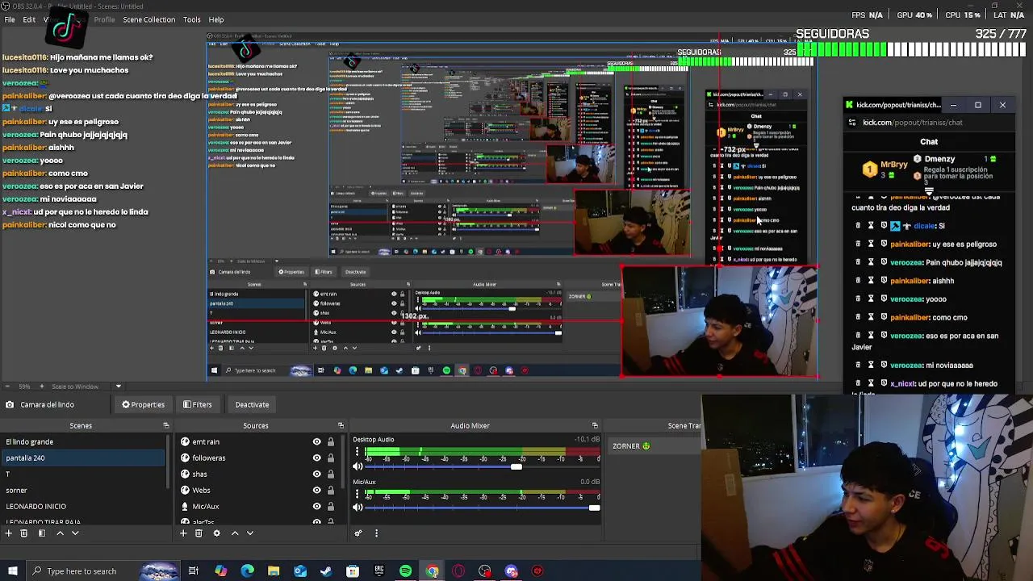Add a new scene with the plus icon
Screen dimensions: 1033x581
[8, 533]
